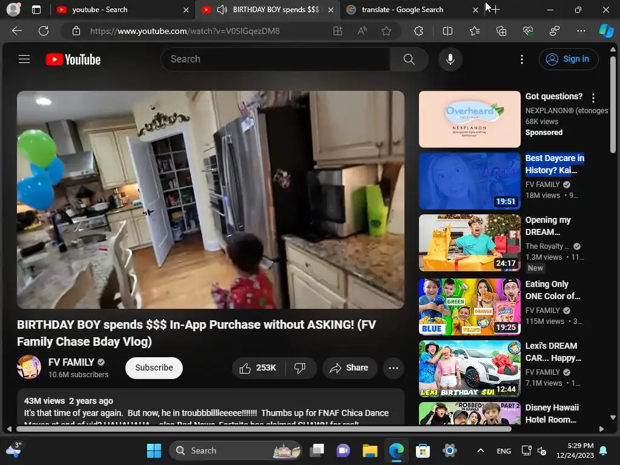
Task: Open the browser profile avatar
Action: 13,10
